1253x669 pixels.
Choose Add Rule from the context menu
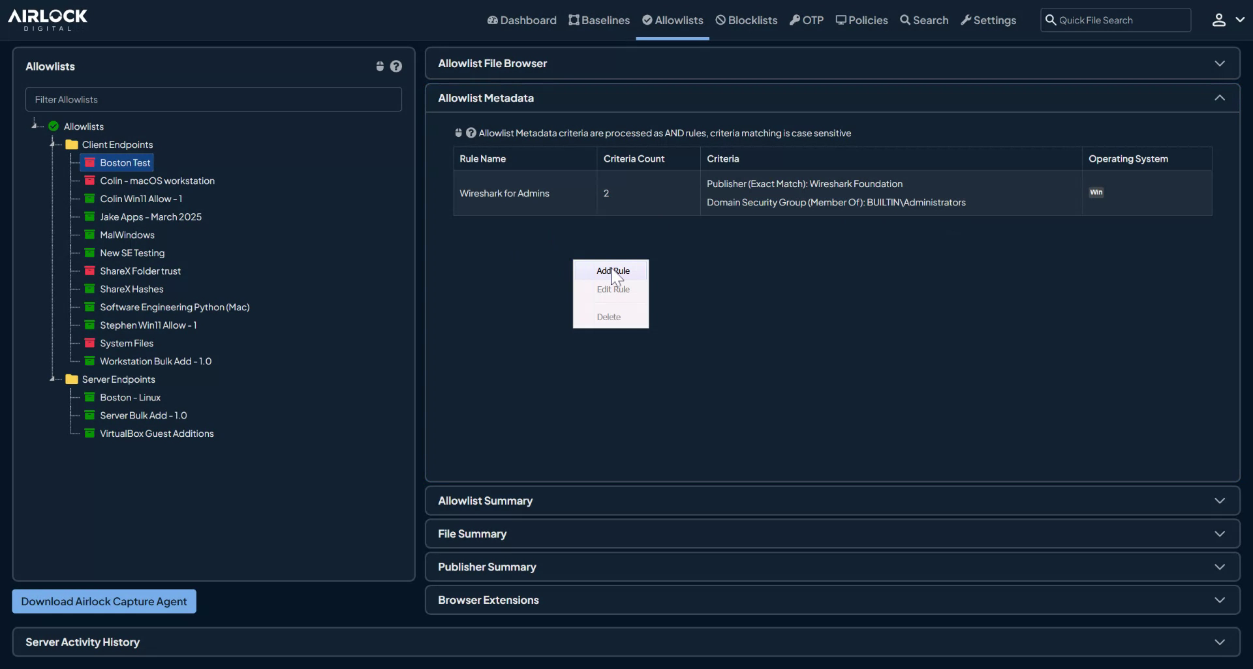[x=612, y=270]
